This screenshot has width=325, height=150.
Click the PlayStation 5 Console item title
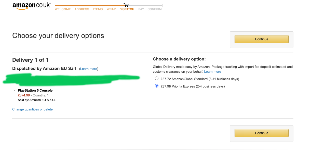coord(35,91)
